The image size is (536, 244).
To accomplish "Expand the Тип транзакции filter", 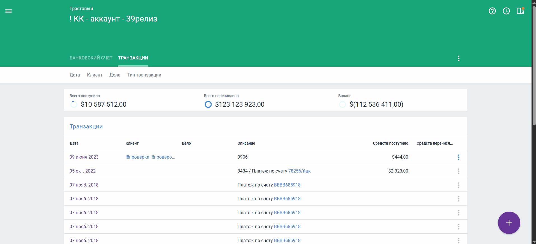I will coord(144,75).
